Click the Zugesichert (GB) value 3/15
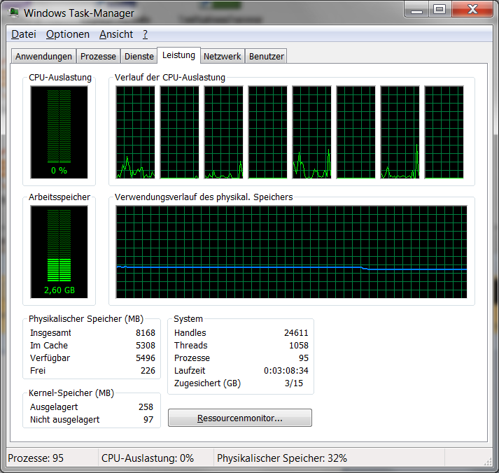499x473 pixels. 294,383
